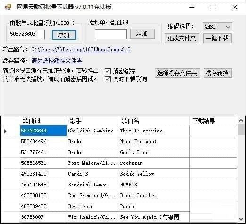The image size is (246, 224).
Task: Select the cell with song id 405089420
Action: [43, 206]
